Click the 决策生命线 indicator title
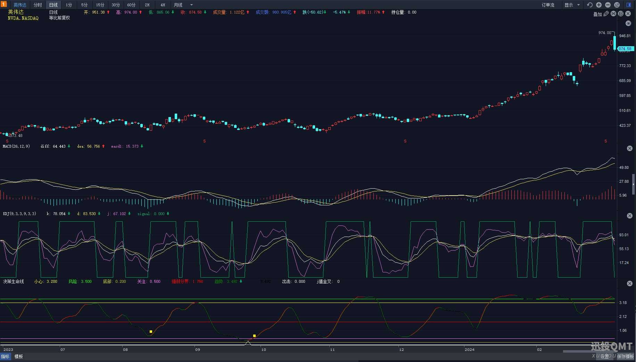The height and width of the screenshot is (362, 636). click(x=14, y=281)
